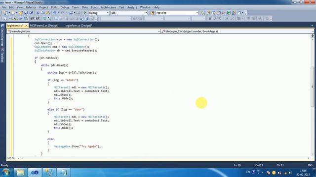Click the Italic I icon
Screen dimensions: 316x177
(215, 19)
